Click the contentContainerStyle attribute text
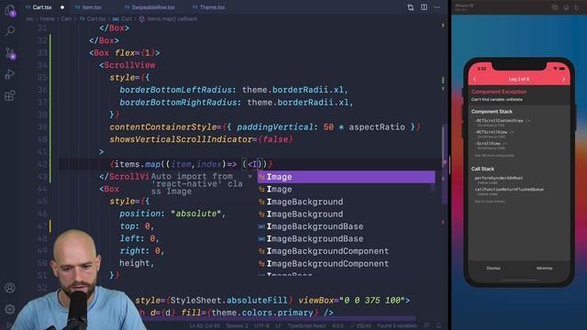Image resolution: width=587 pixels, height=330 pixels. 163,126
